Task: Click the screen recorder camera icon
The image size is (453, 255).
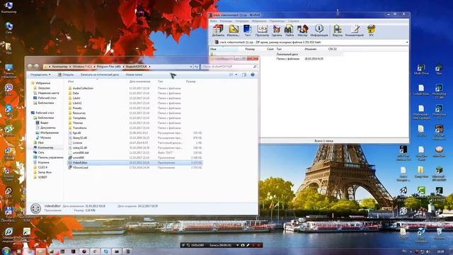Action: tap(243, 245)
